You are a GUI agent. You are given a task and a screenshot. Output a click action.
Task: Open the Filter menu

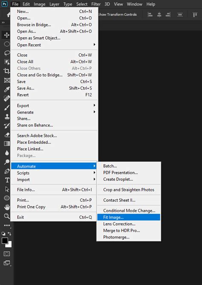click(x=96, y=4)
